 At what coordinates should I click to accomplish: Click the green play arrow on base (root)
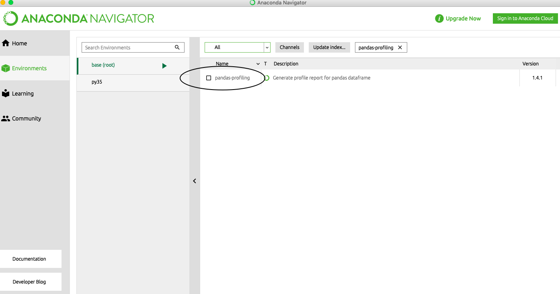(x=164, y=66)
